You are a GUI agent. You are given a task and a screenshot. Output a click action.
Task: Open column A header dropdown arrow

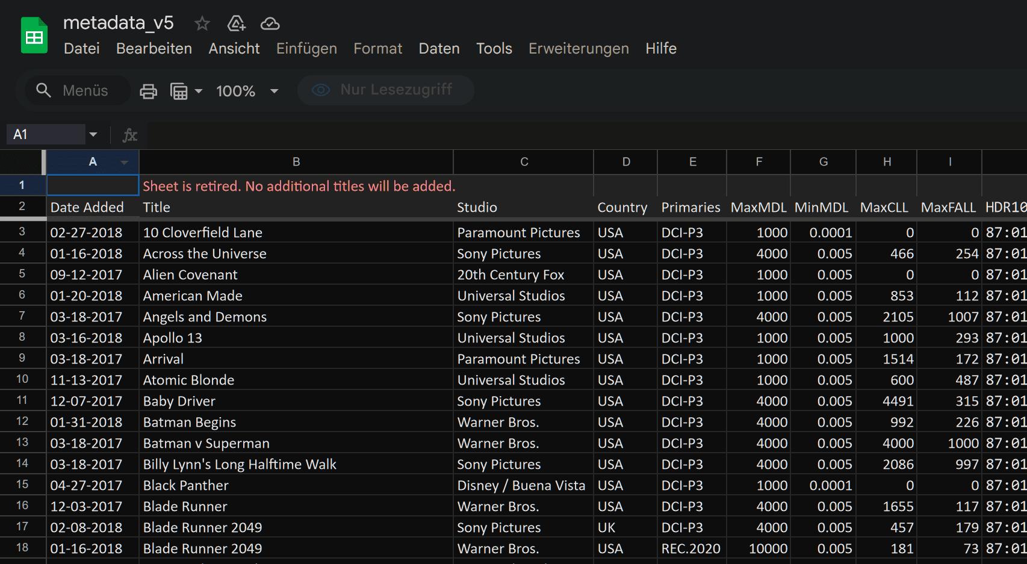coord(125,163)
